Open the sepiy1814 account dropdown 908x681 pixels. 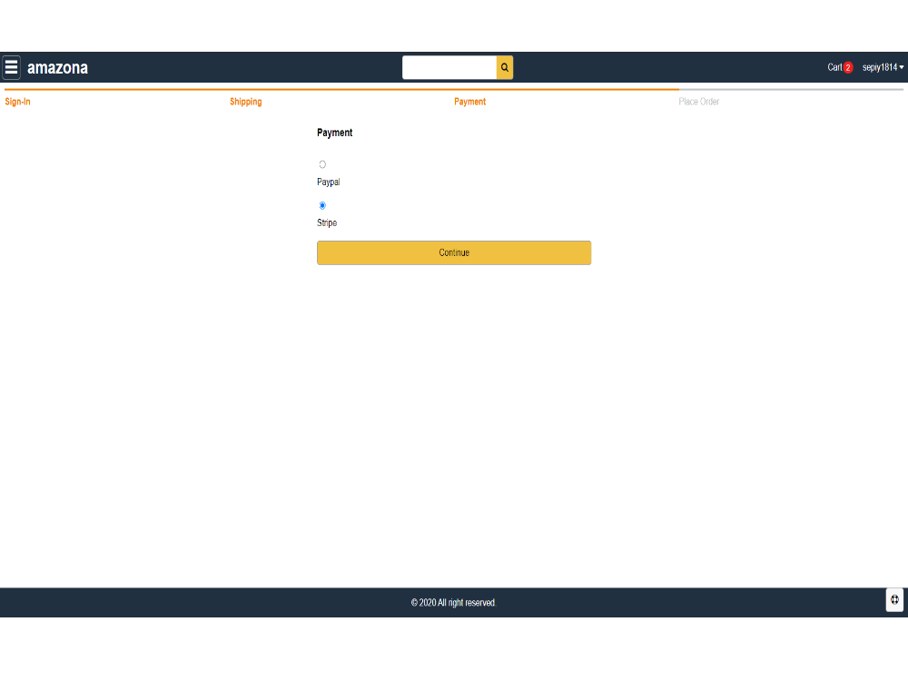tap(880, 67)
